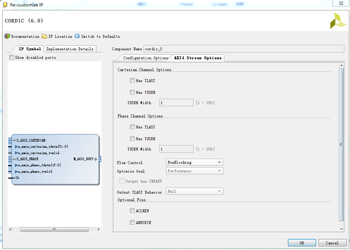Click Switch to Defaults text
The image size is (350, 250).
tap(100, 36)
